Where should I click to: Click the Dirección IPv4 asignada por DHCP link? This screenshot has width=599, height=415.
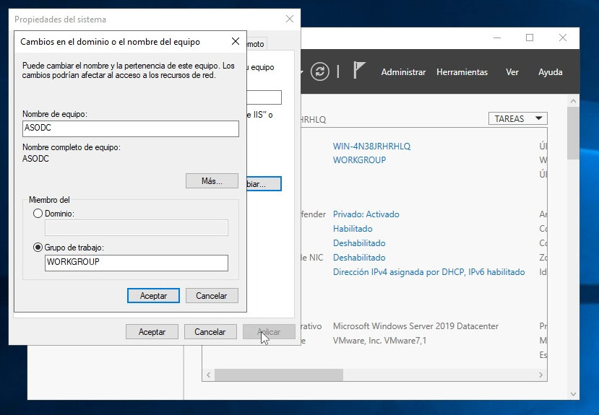(x=428, y=272)
